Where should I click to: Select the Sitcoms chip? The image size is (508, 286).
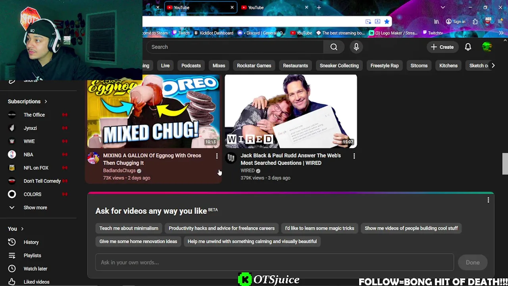click(419, 66)
